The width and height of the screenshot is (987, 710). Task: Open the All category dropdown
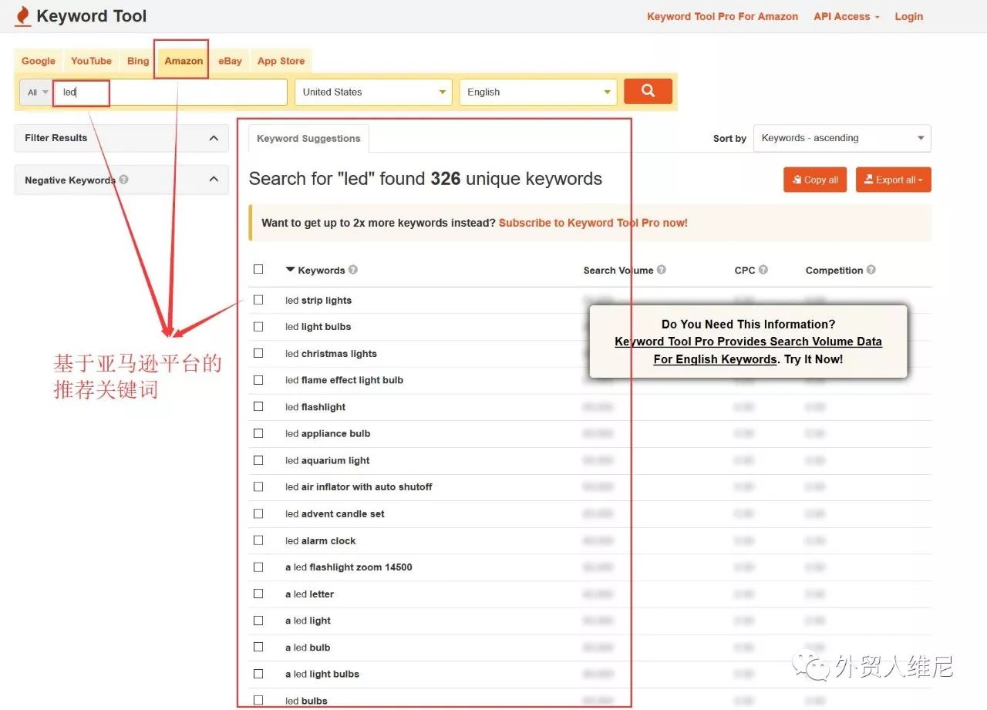point(37,92)
